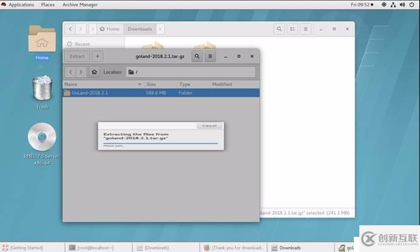Go forward in Files window
This screenshot has height=252, width=420.
click(81, 29)
